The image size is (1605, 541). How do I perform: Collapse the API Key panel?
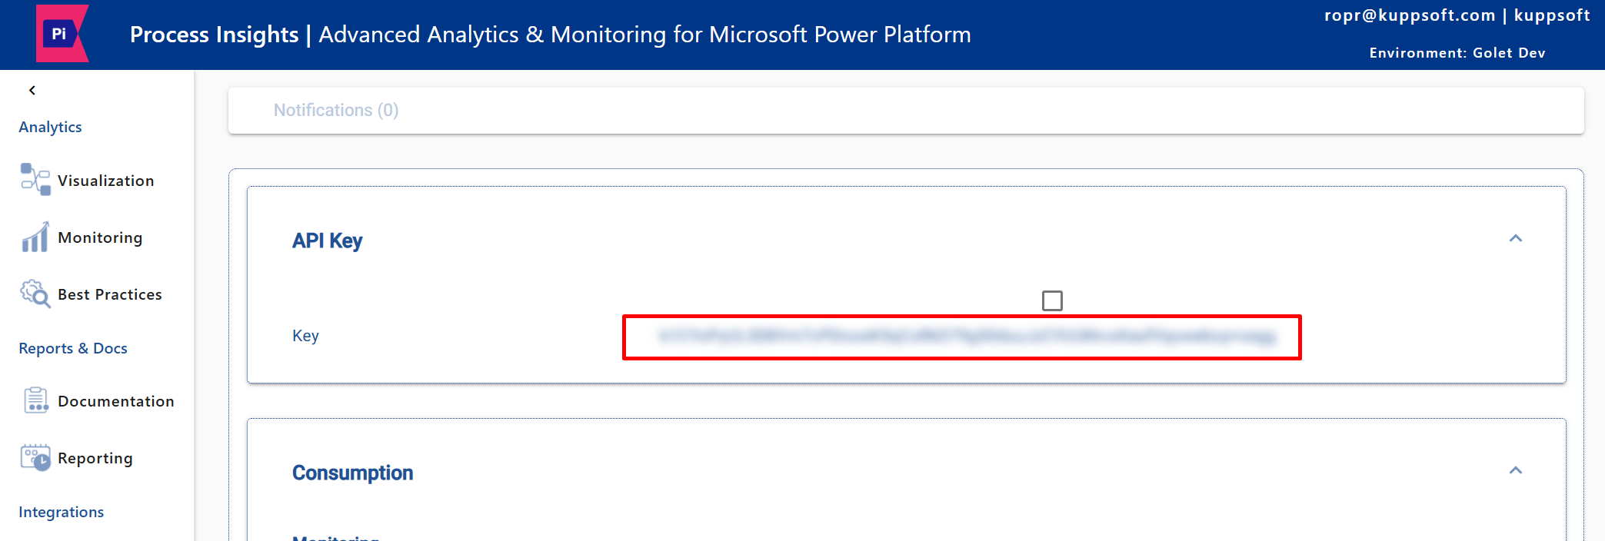1516,238
